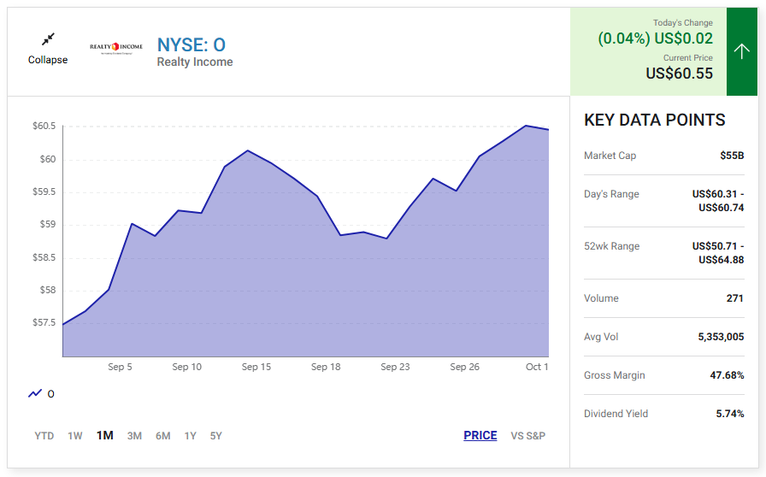Select the 1W time range
766x477 pixels.
74,435
